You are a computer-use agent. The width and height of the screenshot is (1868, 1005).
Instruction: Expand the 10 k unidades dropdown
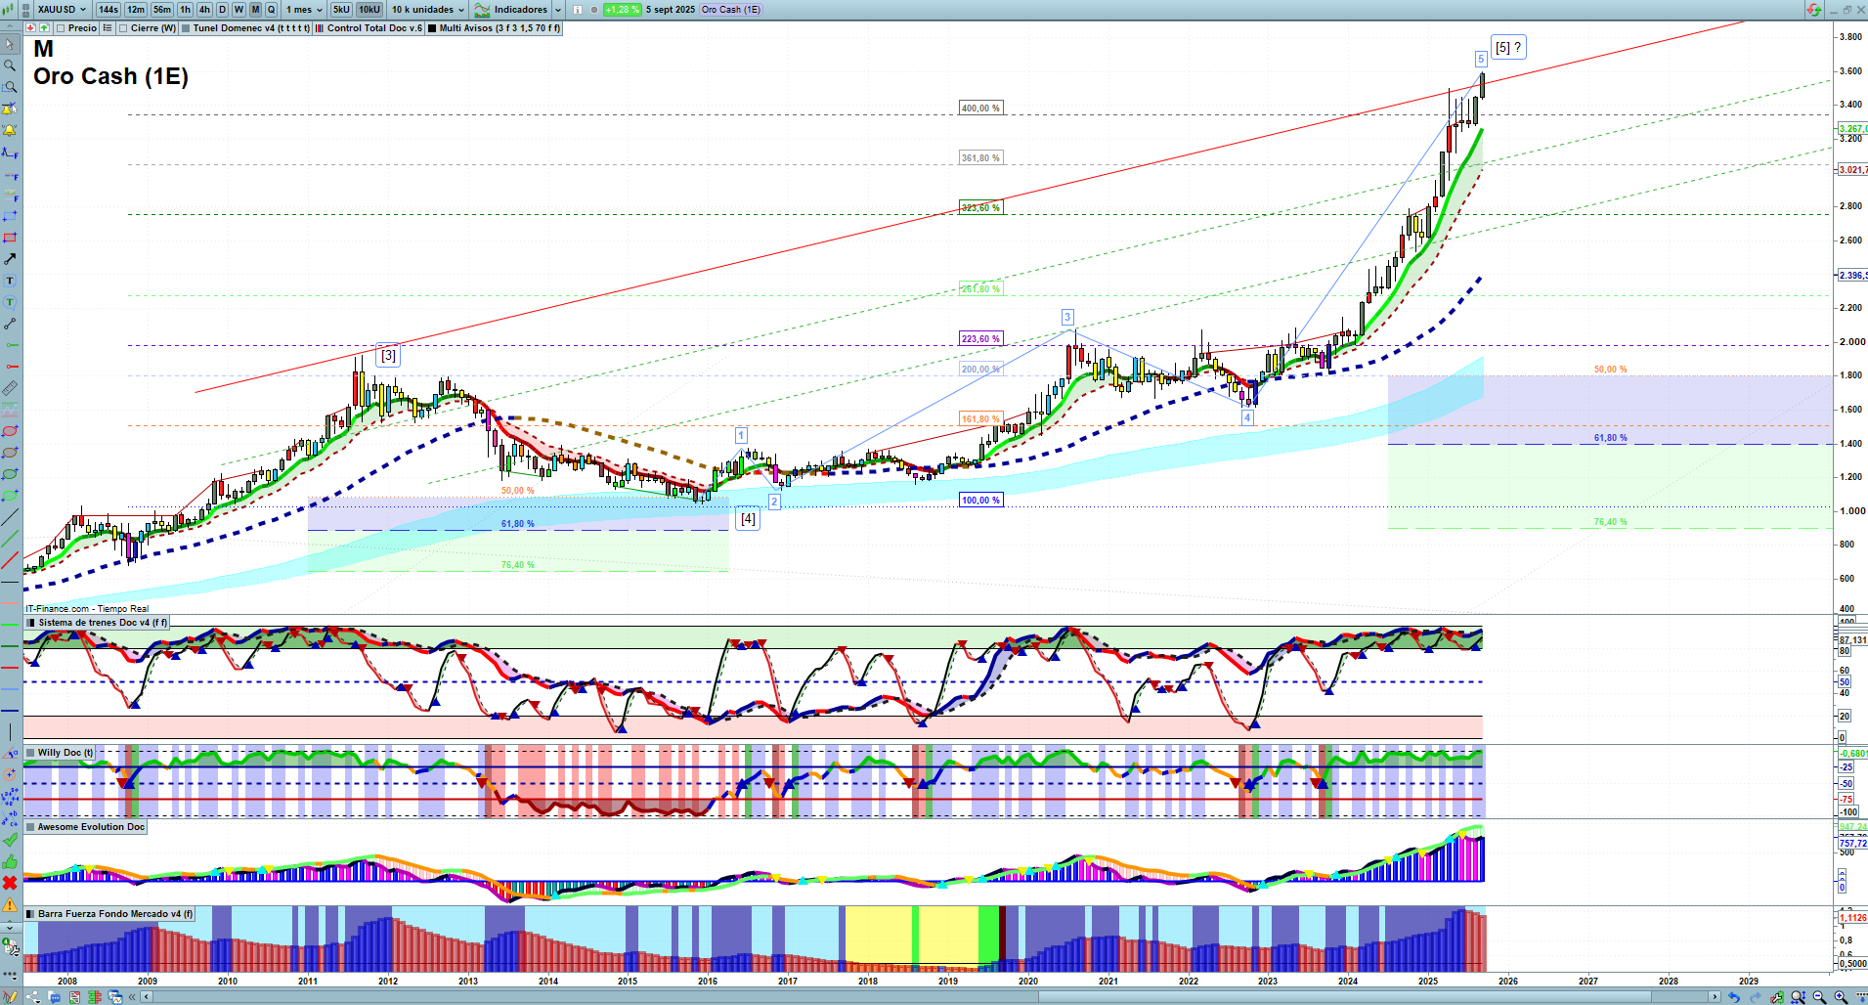coord(428,10)
